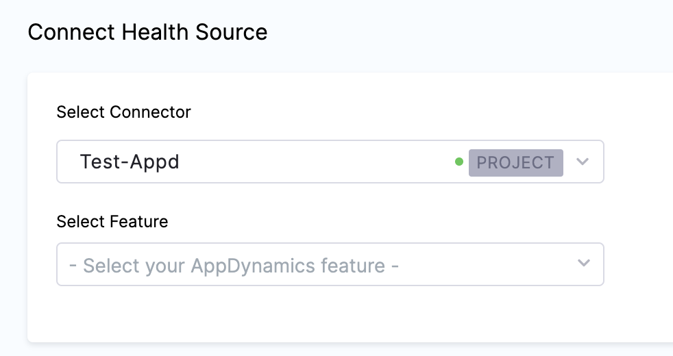
Task: Click the Select Feature label
Action: pyautogui.click(x=112, y=221)
